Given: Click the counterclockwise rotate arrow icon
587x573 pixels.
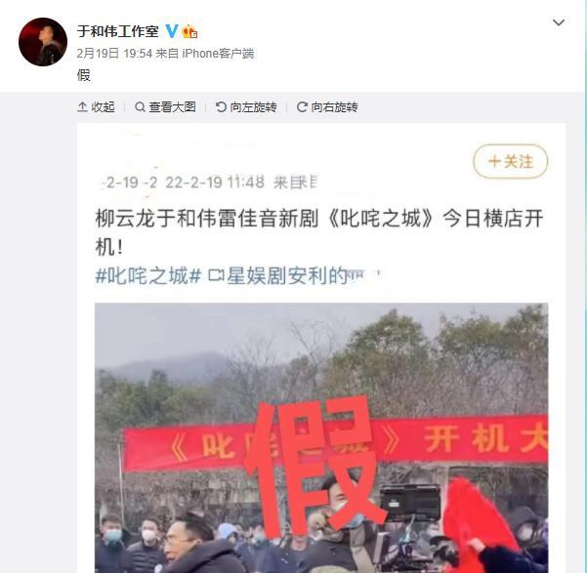Looking at the screenshot, I should coord(221,107).
